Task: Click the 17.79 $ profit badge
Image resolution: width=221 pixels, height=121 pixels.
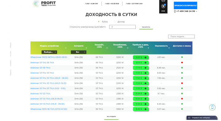Action: 141,68
